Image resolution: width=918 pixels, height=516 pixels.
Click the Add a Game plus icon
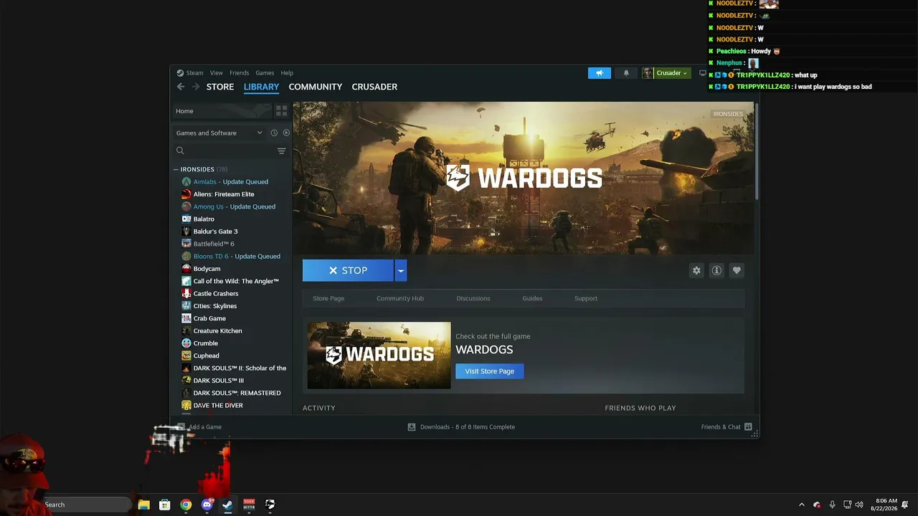tap(181, 426)
